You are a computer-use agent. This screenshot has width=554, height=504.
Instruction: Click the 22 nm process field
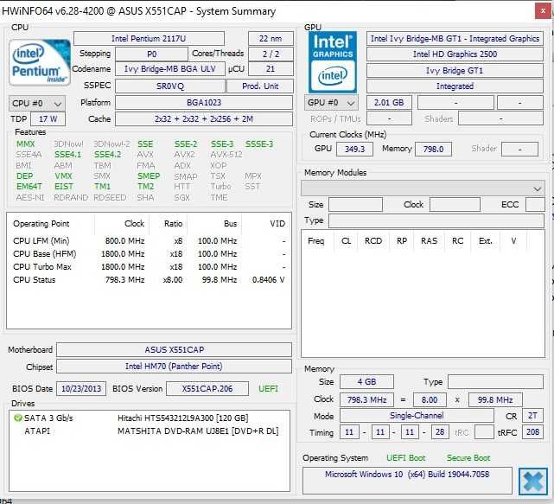pos(271,39)
